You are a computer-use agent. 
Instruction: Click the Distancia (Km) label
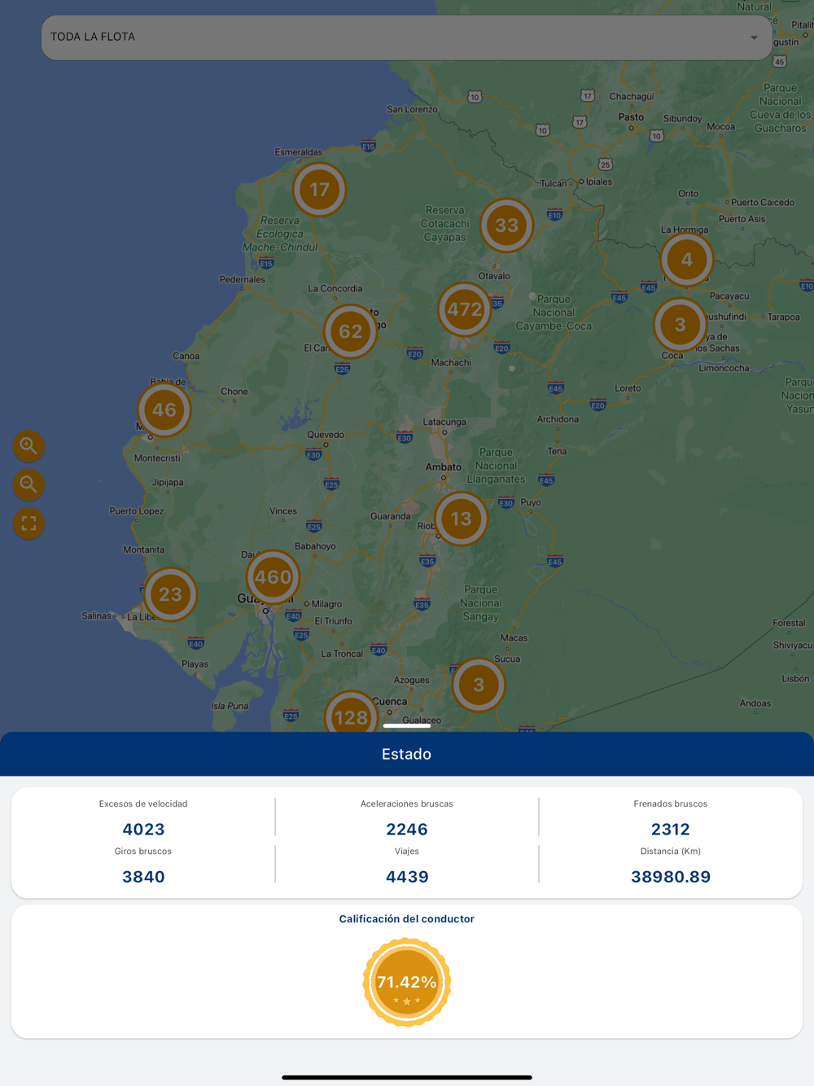coord(671,851)
